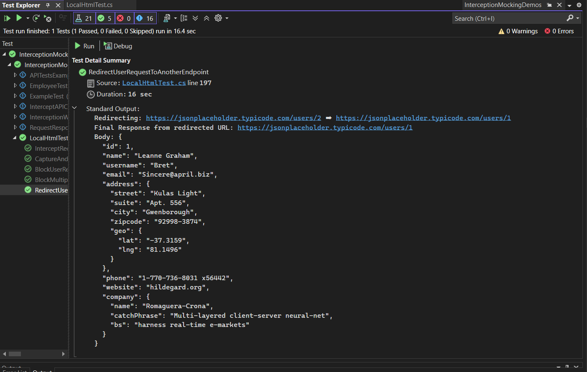The height and width of the screenshot is (372, 587).
Task: Toggle the failed tests filter showing 0
Action: click(x=124, y=18)
